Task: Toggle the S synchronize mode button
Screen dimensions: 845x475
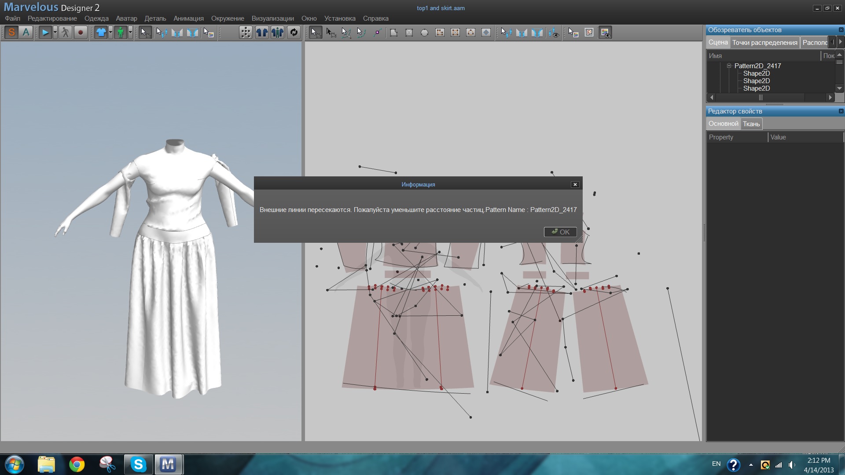Action: (12, 33)
